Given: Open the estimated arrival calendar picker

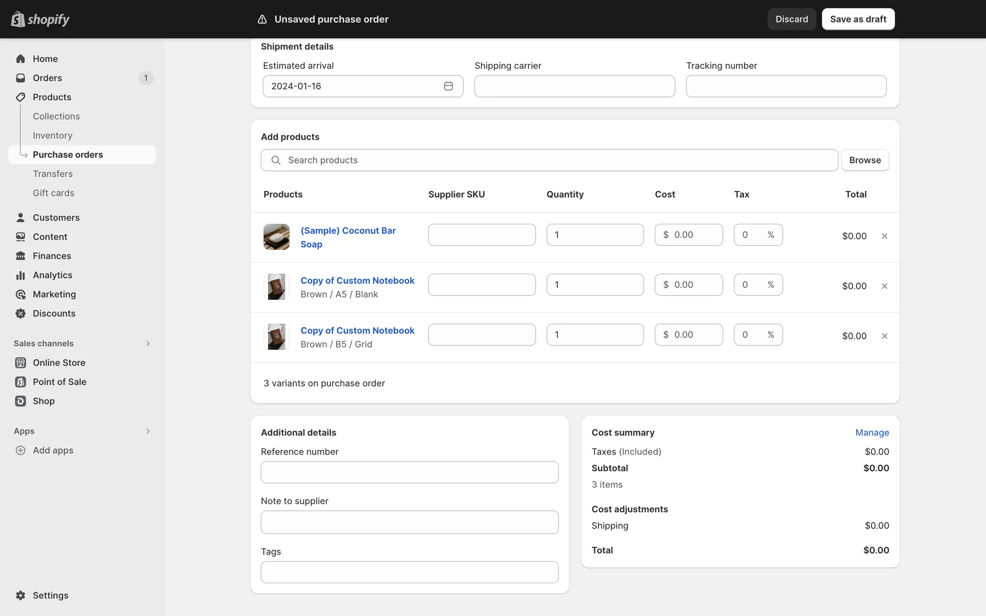Looking at the screenshot, I should tap(448, 86).
